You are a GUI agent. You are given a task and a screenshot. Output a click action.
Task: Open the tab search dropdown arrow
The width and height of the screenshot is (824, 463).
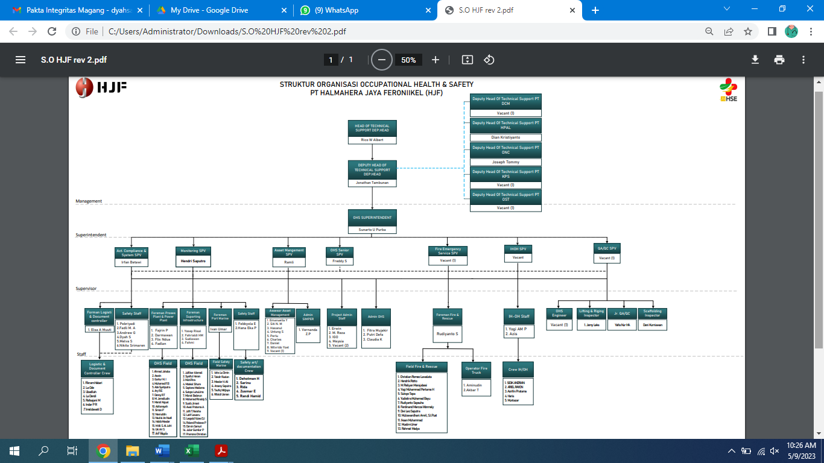pos(727,10)
